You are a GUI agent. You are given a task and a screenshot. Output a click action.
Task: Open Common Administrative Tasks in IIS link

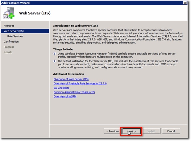[x=74, y=92]
